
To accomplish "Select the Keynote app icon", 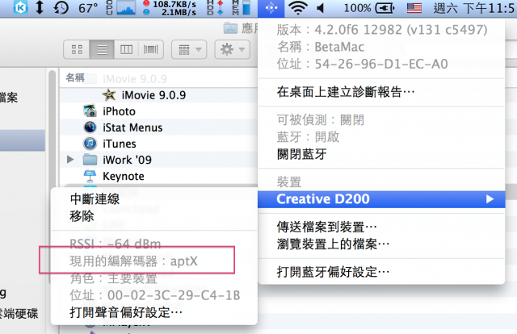I will coord(90,176).
